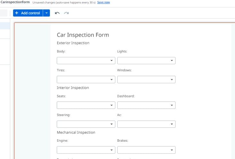Click the redo arrow icon
This screenshot has height=159, width=235.
tap(66, 13)
